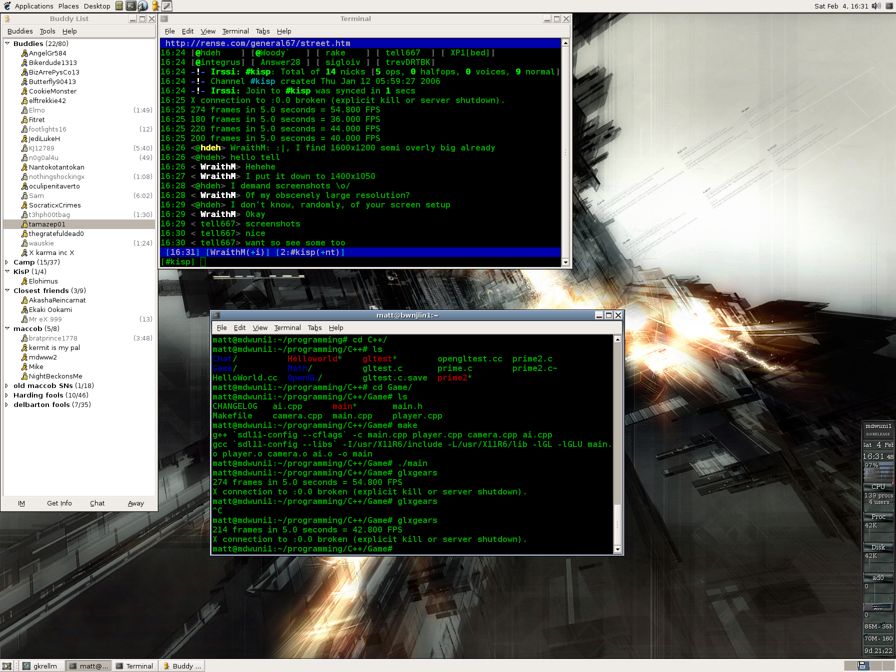Launch the terminal from the top panel
This screenshot has height=672, width=896.
click(130, 6)
